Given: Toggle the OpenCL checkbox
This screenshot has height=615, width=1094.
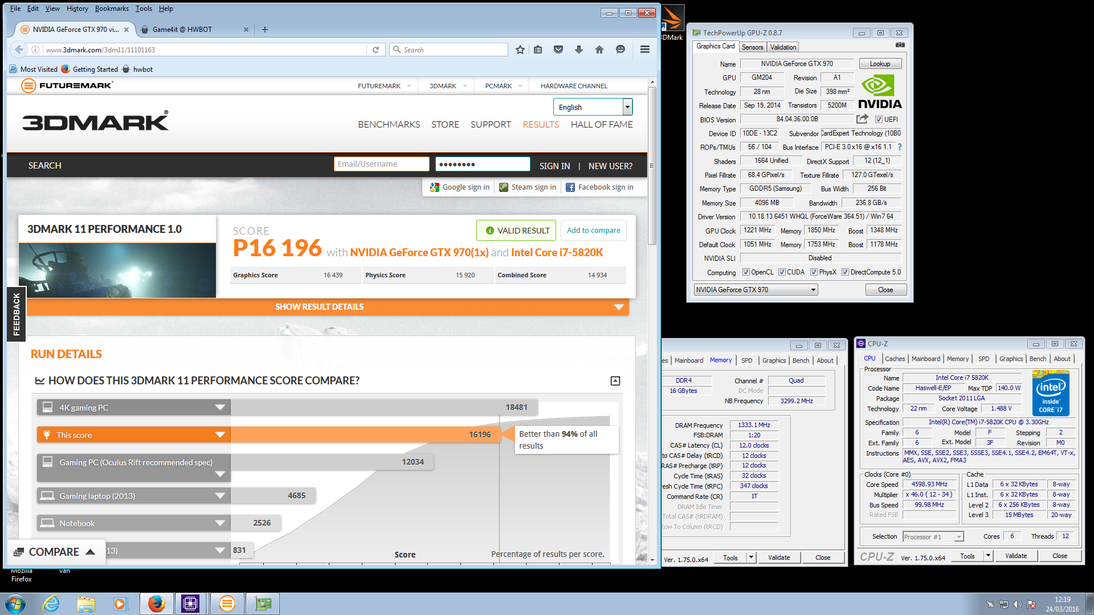Looking at the screenshot, I should (x=746, y=272).
